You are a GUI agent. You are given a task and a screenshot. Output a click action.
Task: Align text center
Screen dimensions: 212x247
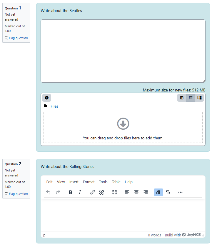click(136, 192)
